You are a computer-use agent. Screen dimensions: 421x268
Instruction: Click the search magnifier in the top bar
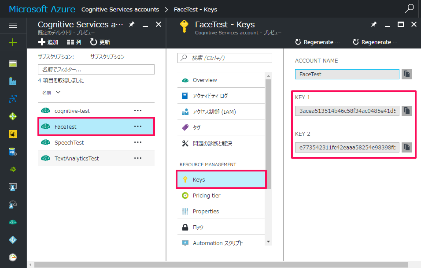(410, 8)
